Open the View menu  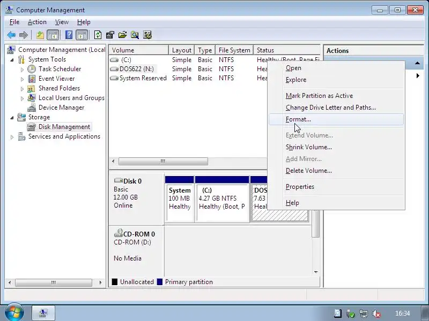62,22
